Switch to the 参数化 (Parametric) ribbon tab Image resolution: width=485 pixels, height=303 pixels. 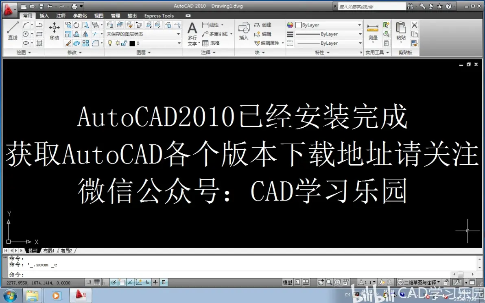point(80,16)
